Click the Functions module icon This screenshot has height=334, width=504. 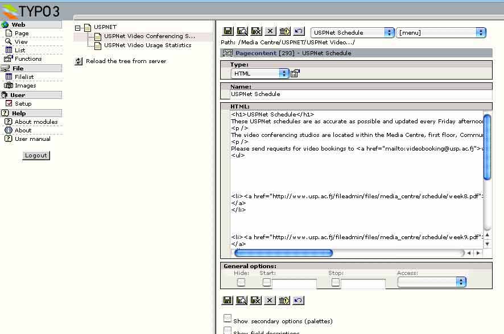[x=9, y=59]
